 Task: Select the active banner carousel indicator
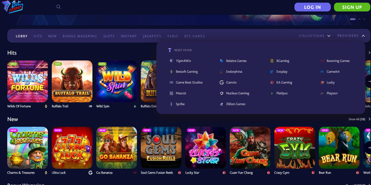point(352,19)
